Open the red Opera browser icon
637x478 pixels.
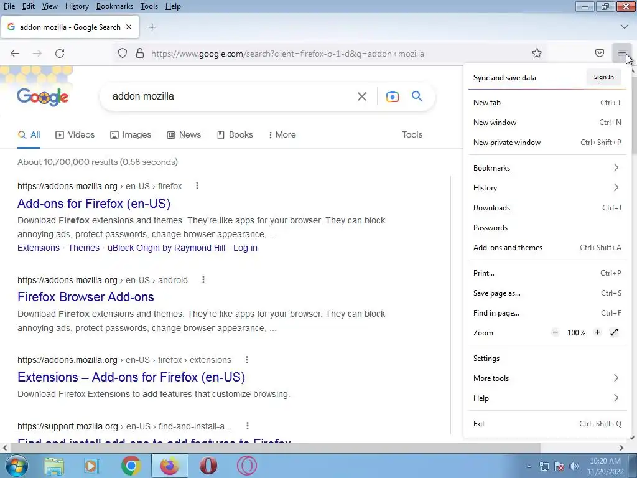pyautogui.click(x=208, y=466)
